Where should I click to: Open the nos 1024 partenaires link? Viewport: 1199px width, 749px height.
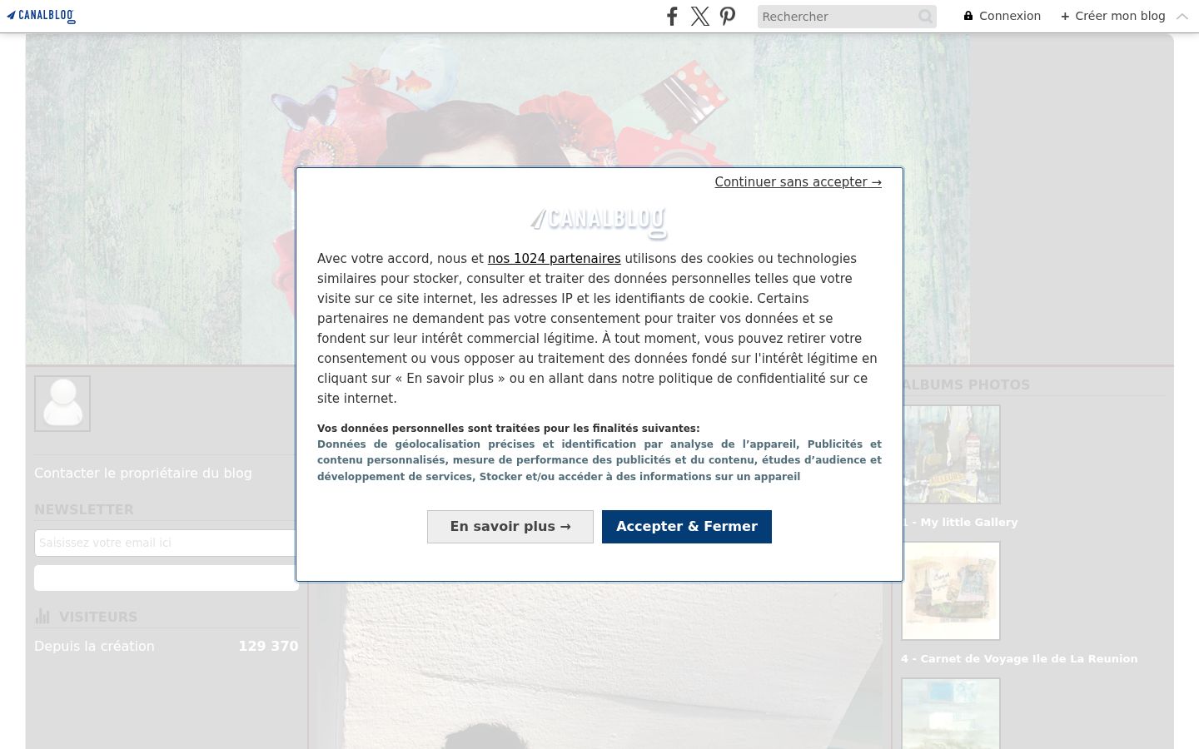point(554,259)
